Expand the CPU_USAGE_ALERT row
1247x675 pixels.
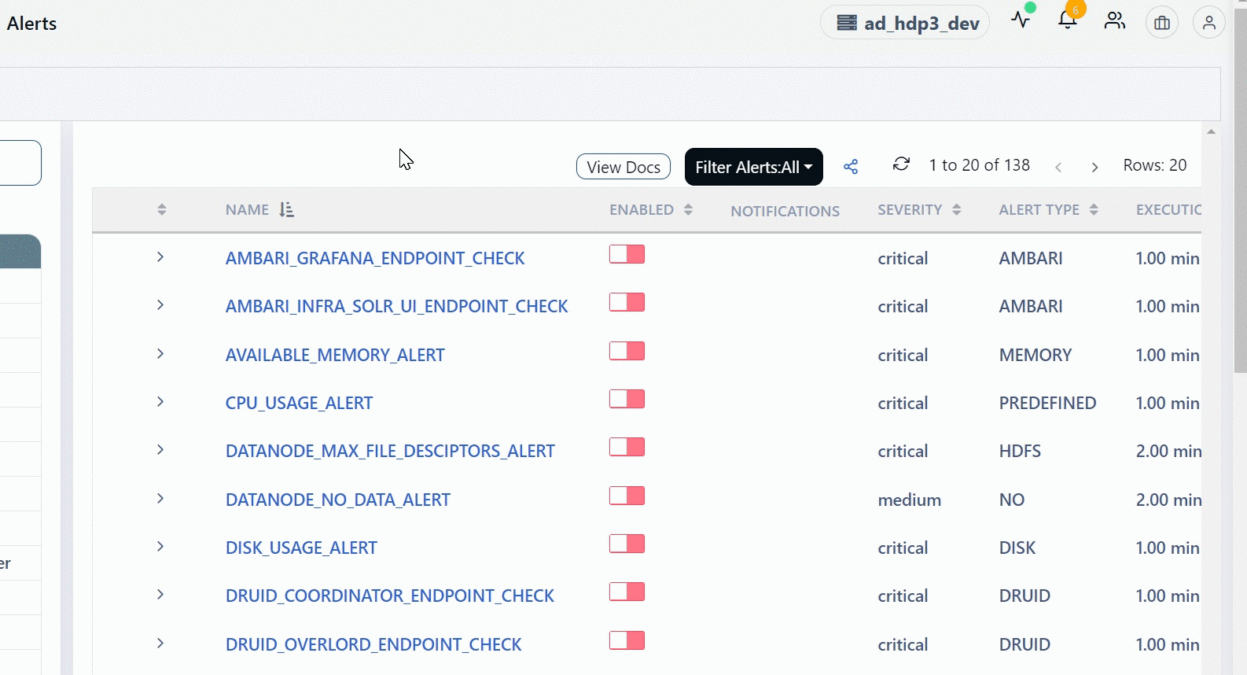tap(160, 402)
